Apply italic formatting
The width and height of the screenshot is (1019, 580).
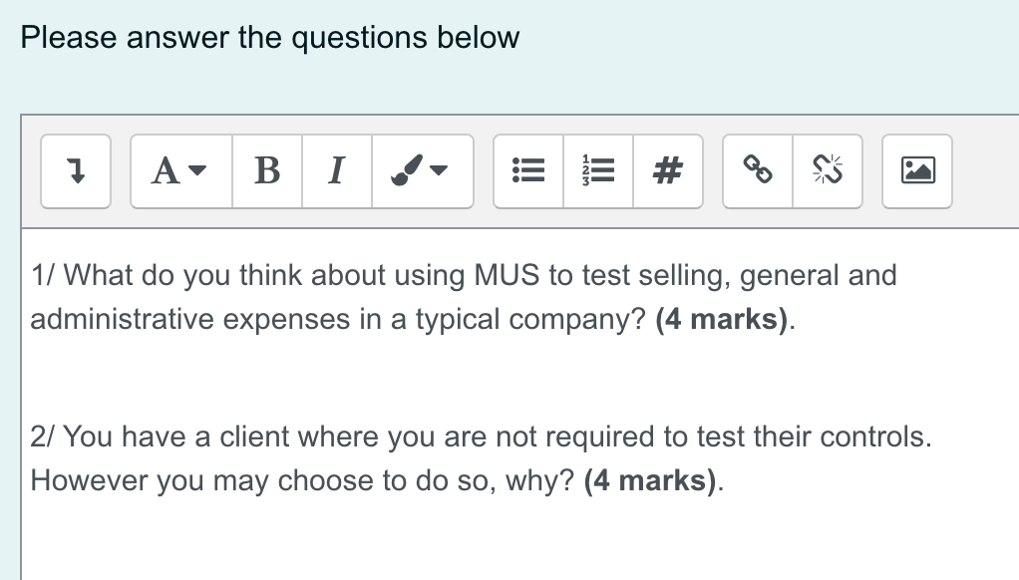(336, 170)
